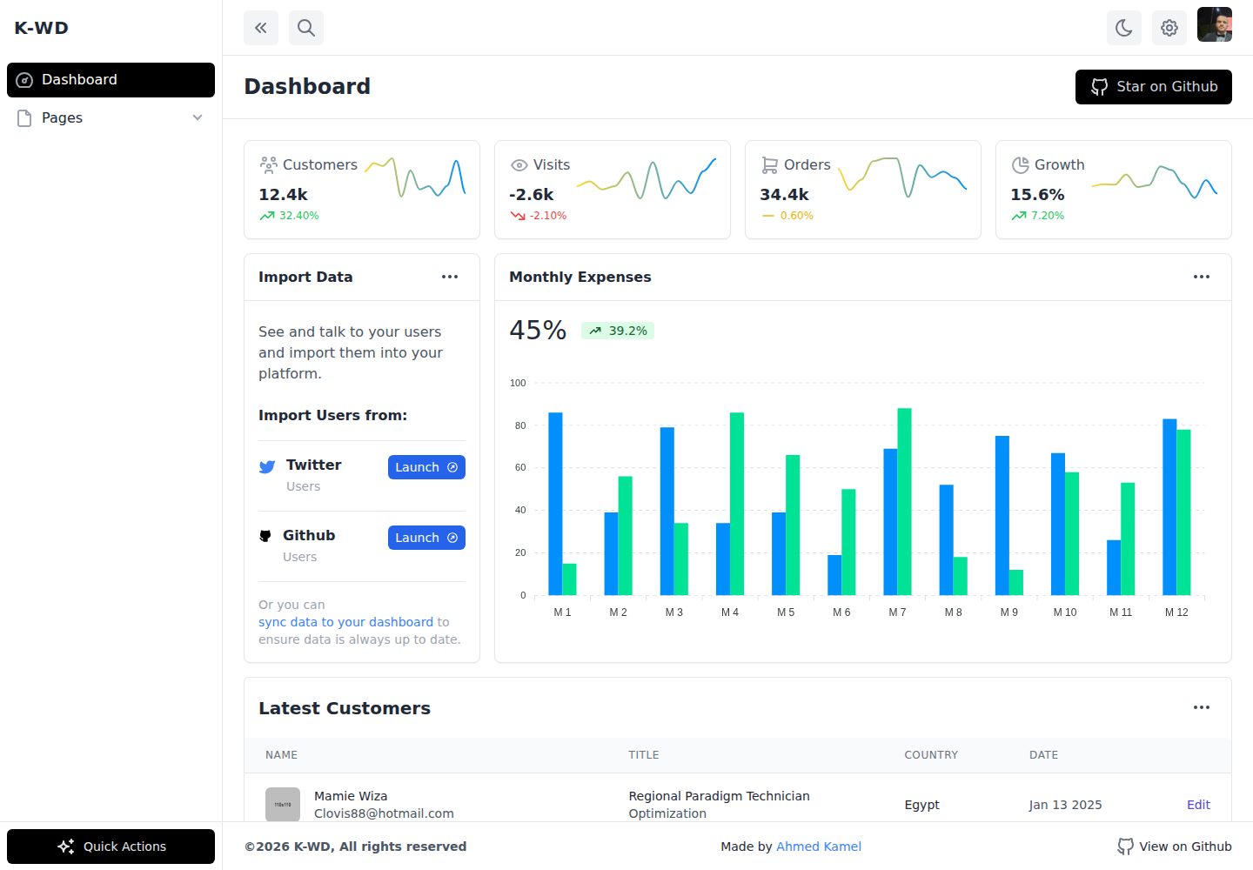Screen dimensions: 1253x870
Task: Launch Github users import
Action: [x=426, y=538]
